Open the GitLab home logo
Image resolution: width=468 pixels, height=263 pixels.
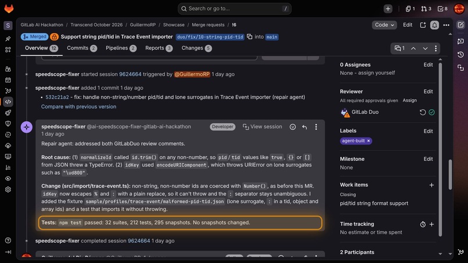[x=9, y=8]
